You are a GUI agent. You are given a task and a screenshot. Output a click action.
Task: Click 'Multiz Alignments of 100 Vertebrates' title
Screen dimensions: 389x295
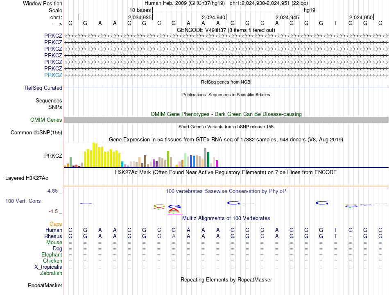point(226,218)
